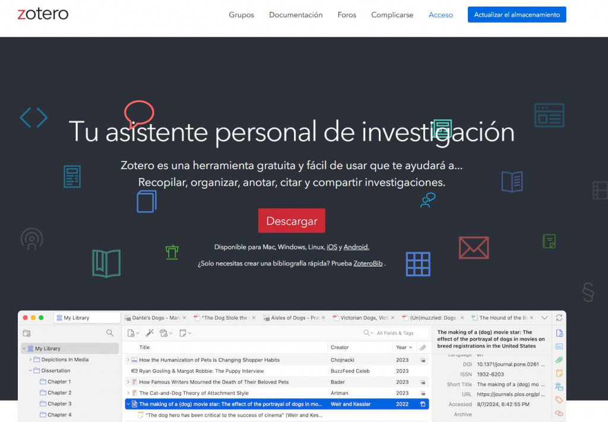Click the Add Attachment toolbar icon
Screen dimensions: 608x422
point(164,333)
